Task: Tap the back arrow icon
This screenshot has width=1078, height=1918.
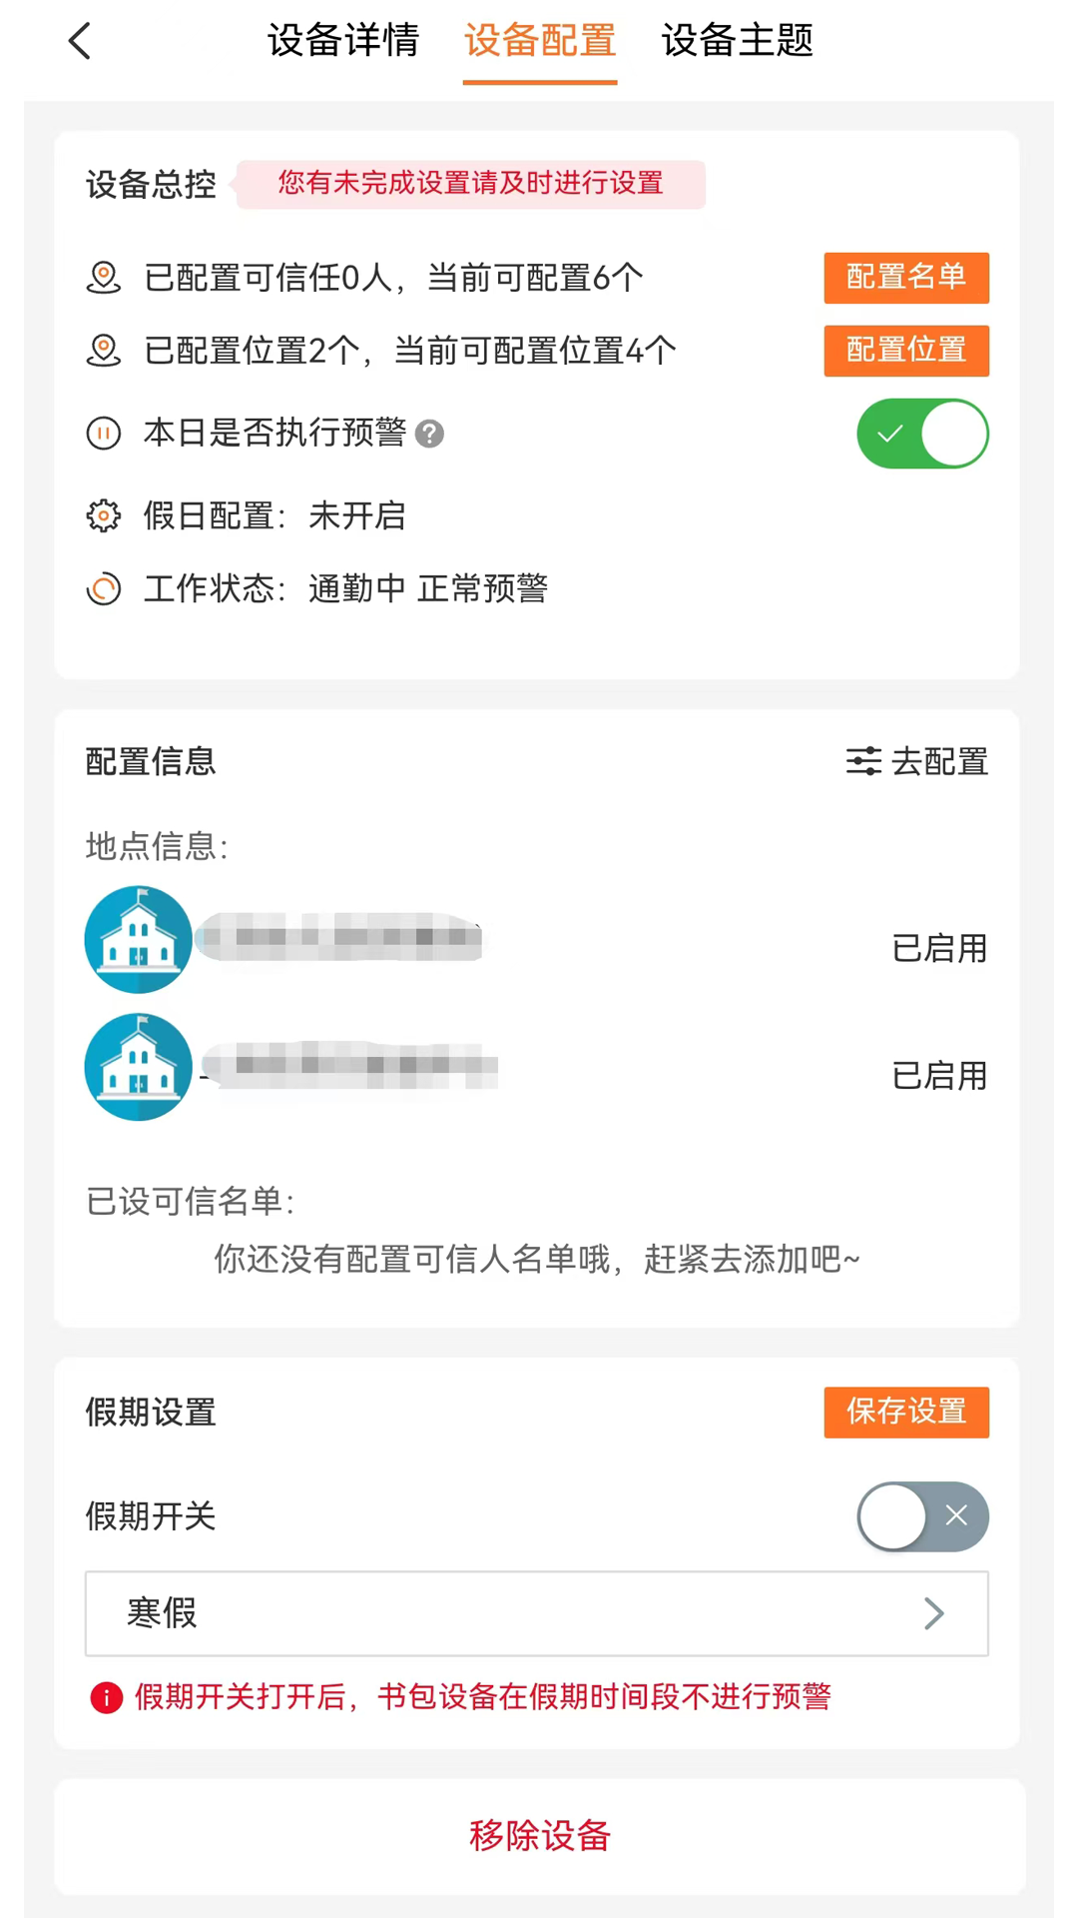Action: coord(80,42)
